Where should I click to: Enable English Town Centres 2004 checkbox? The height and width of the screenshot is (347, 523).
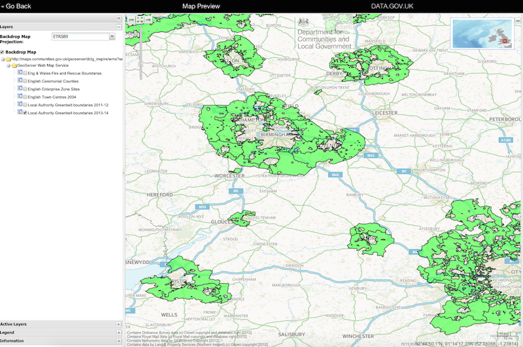click(x=25, y=97)
